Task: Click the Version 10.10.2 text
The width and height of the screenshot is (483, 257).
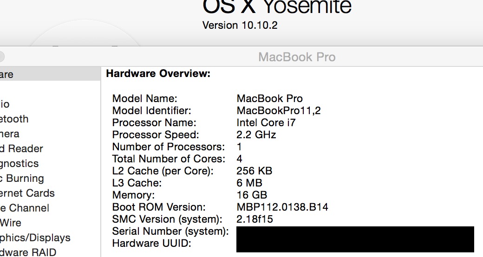Action: pyautogui.click(x=240, y=25)
